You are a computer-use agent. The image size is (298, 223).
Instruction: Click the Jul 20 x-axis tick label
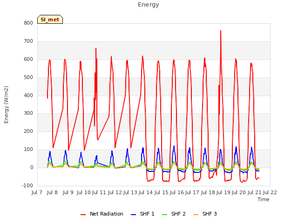tap(239, 193)
